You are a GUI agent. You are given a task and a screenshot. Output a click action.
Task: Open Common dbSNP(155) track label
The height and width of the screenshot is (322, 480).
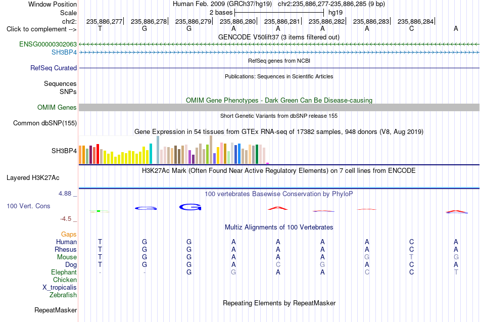(45, 123)
